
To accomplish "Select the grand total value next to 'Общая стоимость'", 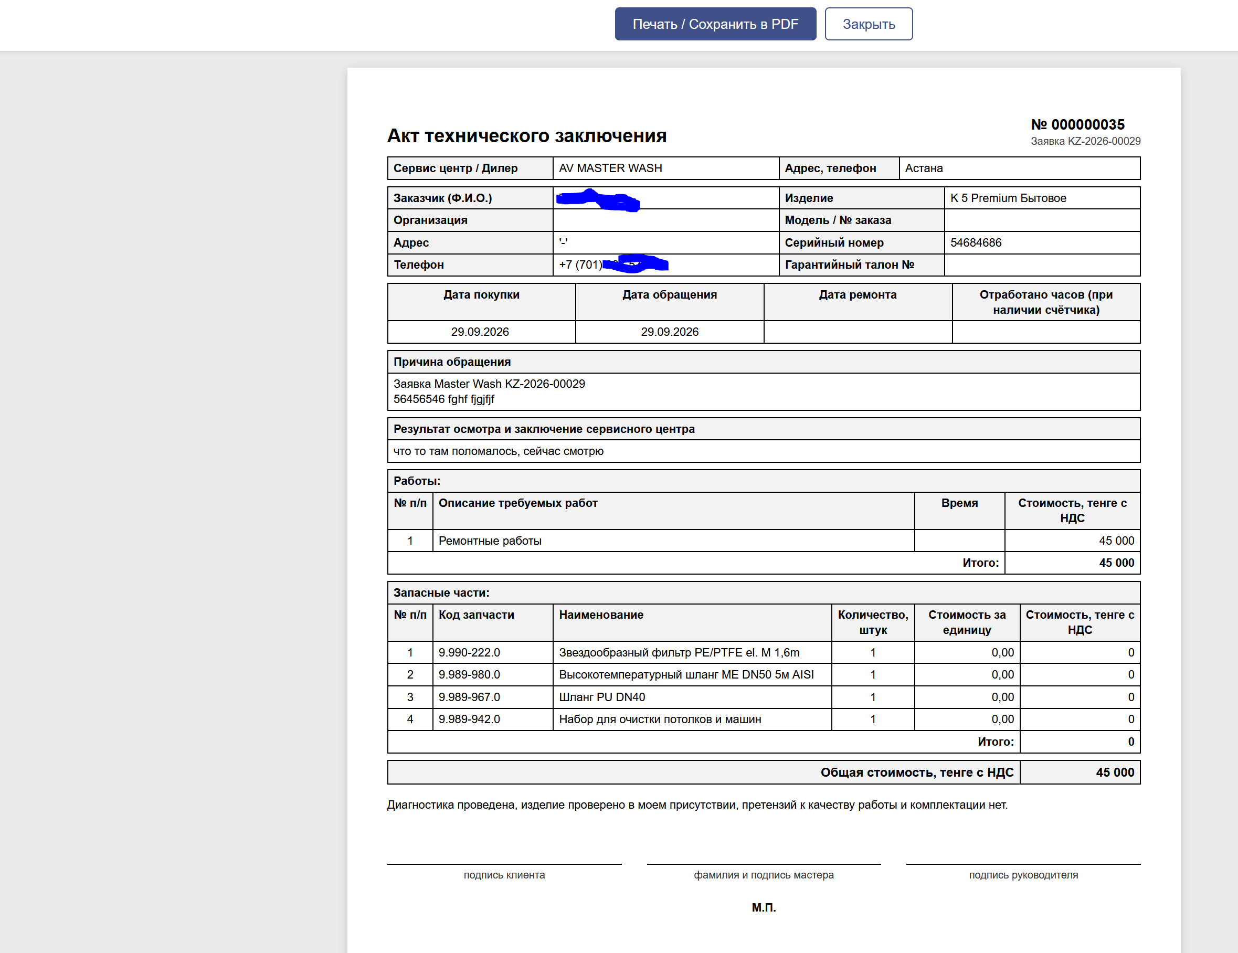I will [1115, 772].
